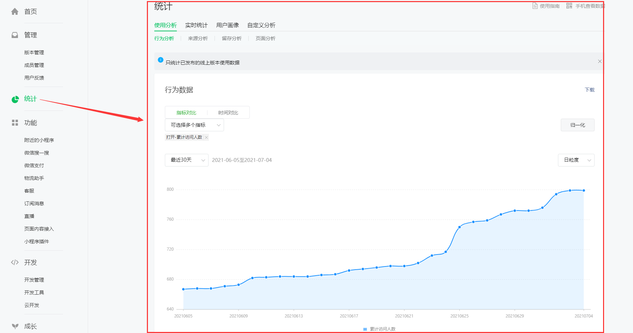Open the 最近30天 date range dropdown
The height and width of the screenshot is (333, 633).
click(187, 160)
